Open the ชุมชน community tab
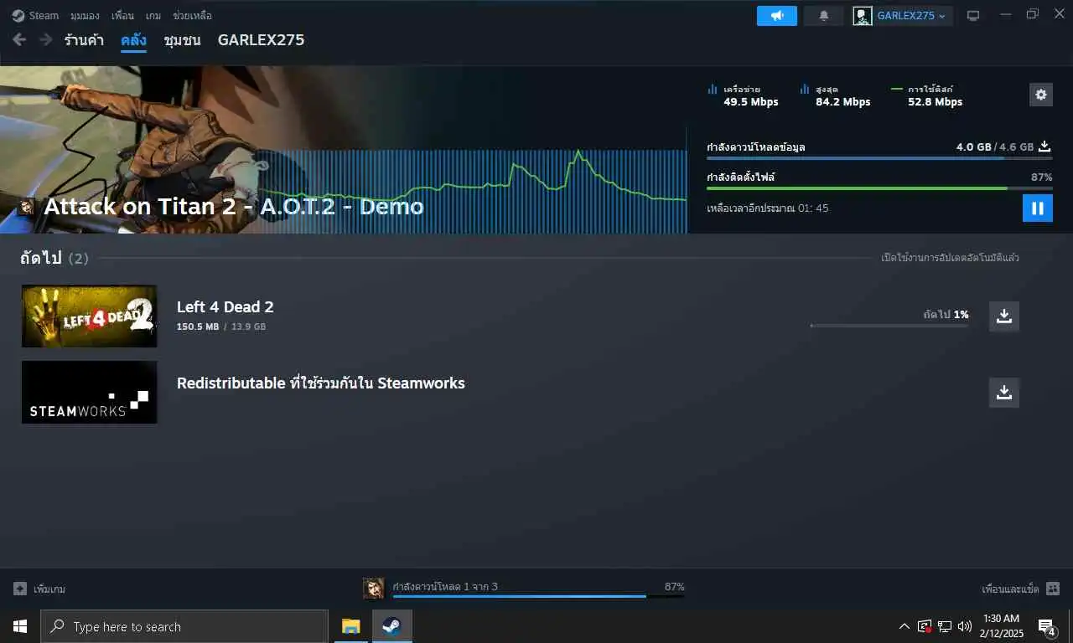 click(182, 39)
